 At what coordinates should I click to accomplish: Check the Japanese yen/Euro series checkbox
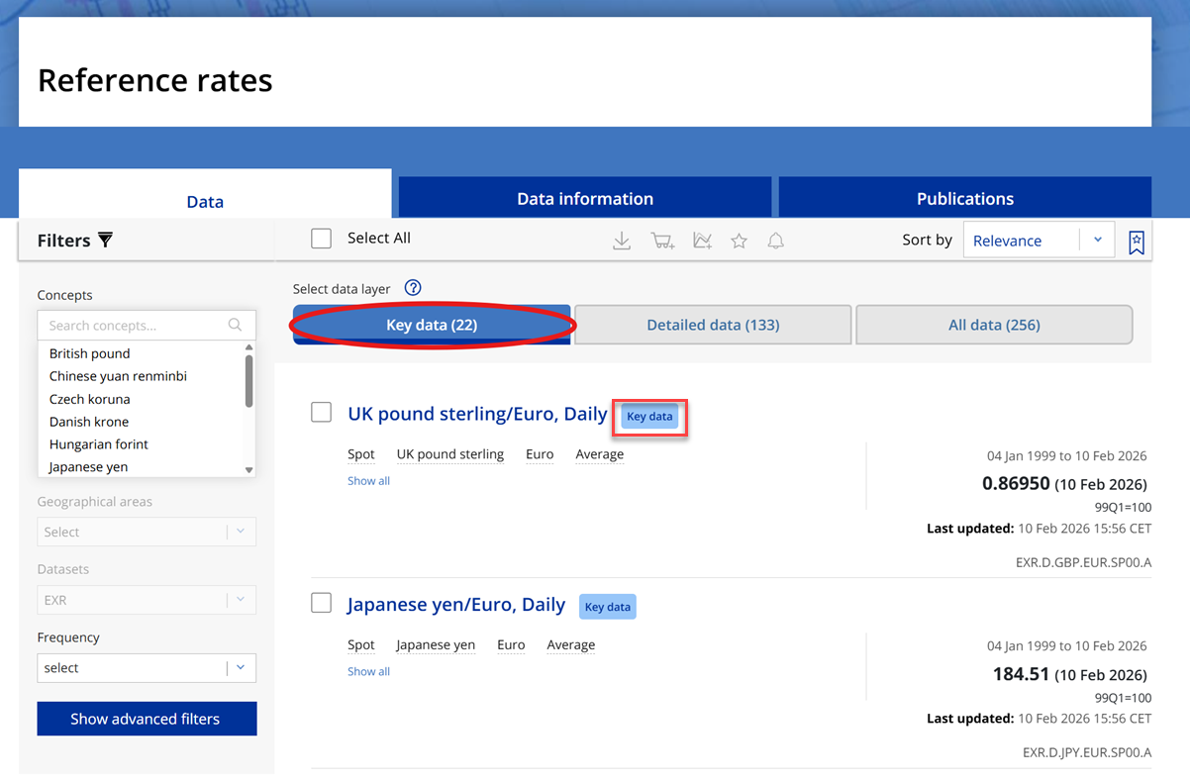[x=321, y=604]
